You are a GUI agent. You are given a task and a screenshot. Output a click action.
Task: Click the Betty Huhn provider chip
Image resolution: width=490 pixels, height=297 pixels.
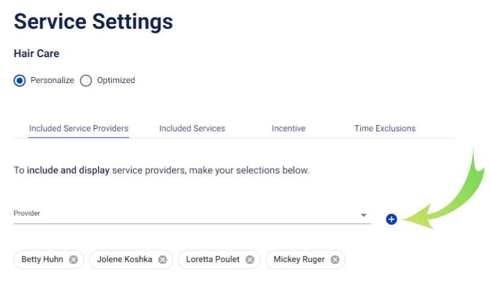tap(49, 260)
